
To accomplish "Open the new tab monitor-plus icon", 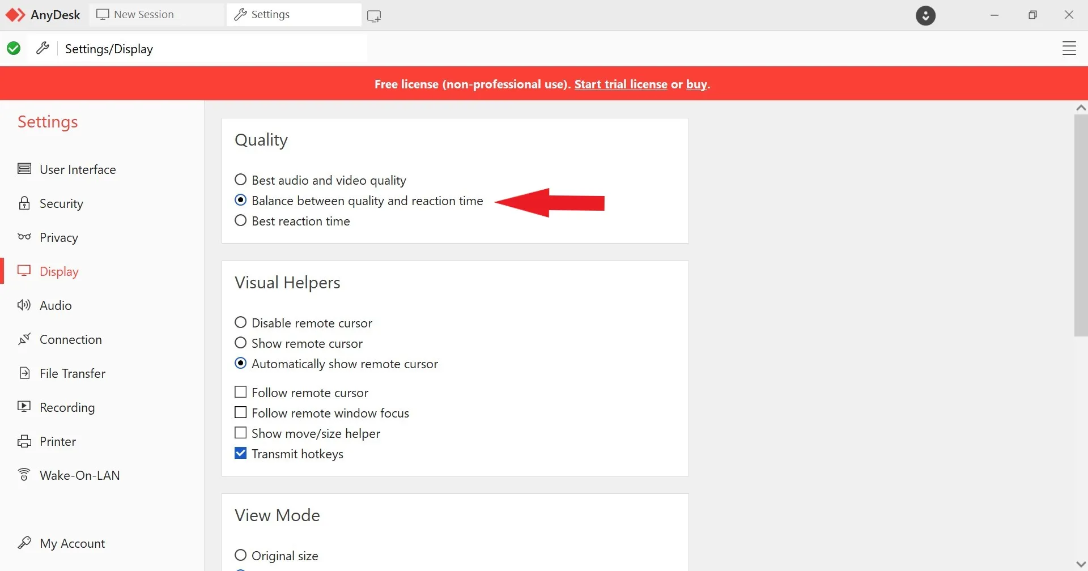I will (x=374, y=16).
